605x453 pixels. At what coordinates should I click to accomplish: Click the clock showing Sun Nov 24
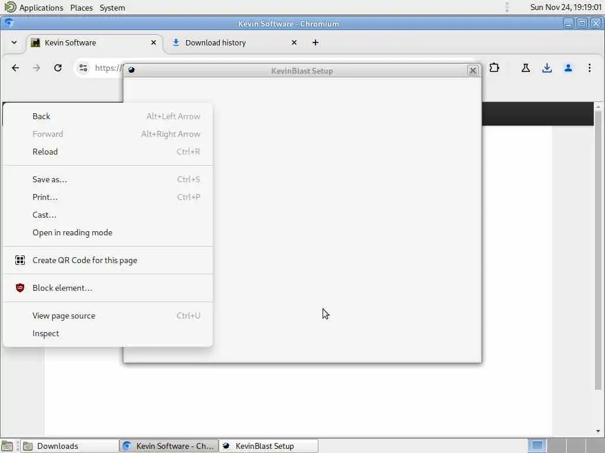pos(565,7)
